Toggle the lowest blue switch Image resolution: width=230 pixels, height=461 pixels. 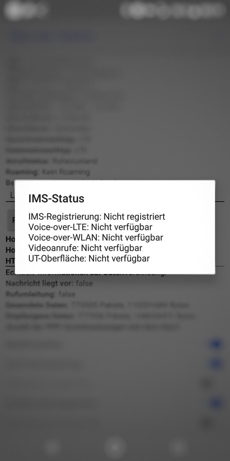click(216, 403)
